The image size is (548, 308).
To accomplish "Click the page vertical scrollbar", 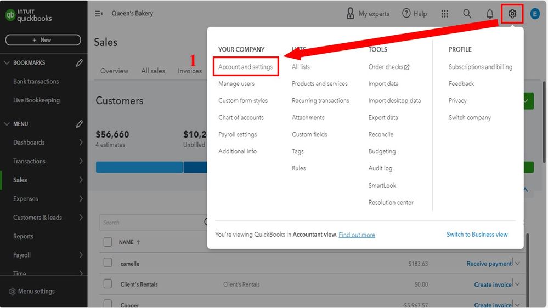I will [x=544, y=122].
